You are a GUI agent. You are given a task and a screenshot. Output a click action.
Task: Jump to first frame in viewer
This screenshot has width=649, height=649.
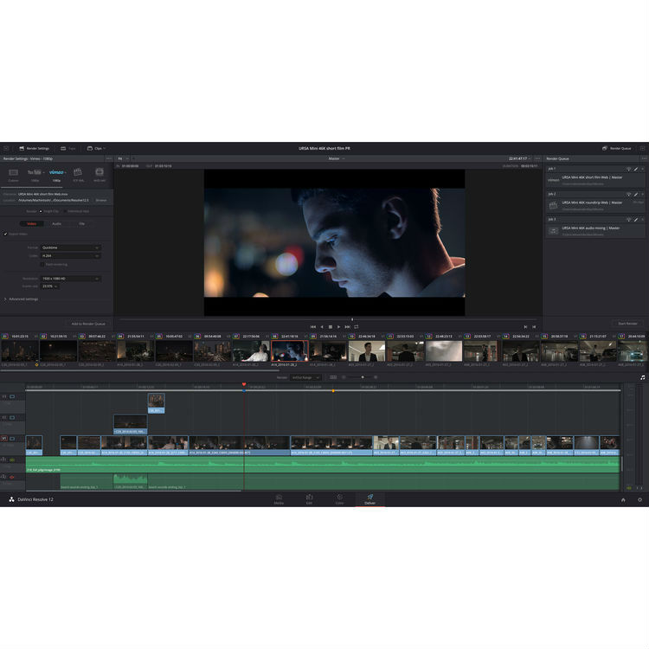[x=313, y=327]
